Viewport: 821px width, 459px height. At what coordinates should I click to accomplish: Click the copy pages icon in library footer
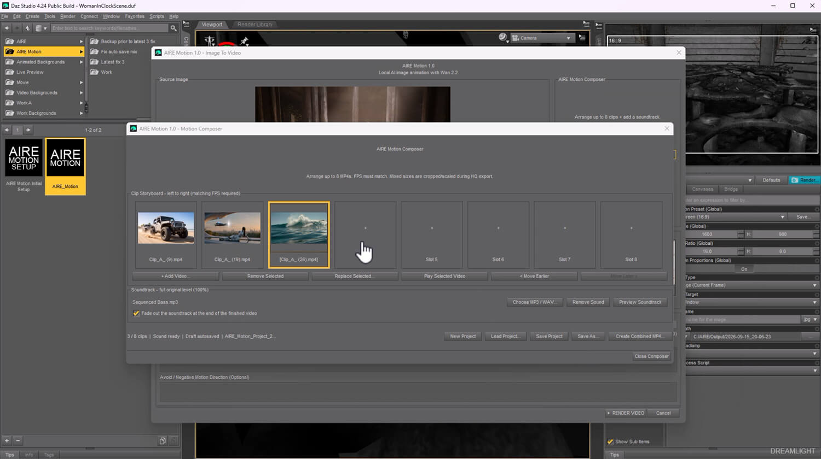tap(163, 440)
